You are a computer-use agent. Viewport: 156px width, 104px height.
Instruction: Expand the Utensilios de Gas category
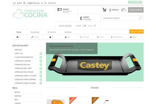[41, 65]
